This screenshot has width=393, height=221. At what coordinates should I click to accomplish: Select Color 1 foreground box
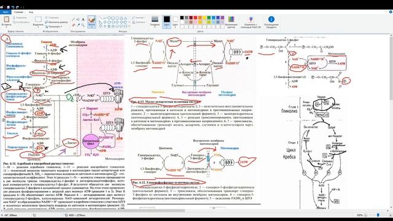(166, 22)
